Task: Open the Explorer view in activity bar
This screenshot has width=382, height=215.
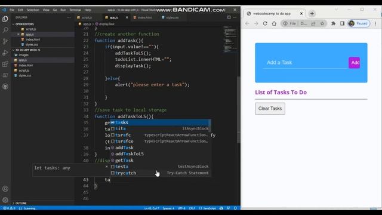Action: tap(5, 19)
